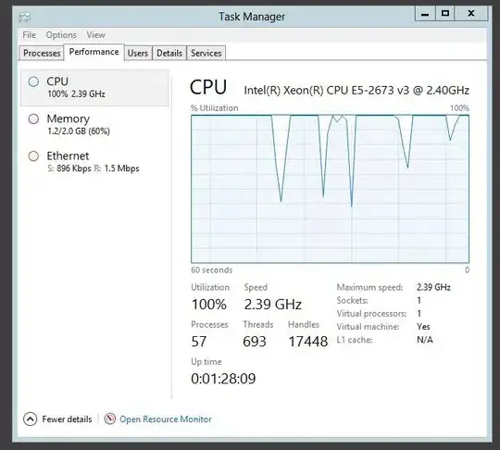Click the Task Manager title bar icon
Screen dimensions: 500x450
click(25, 17)
